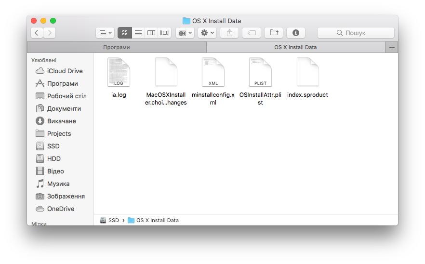
Task: Create a new folder with toolbar button
Action: click(274, 33)
